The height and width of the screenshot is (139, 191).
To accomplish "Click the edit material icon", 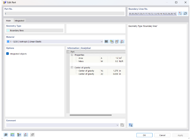I will click(x=117, y=42).
